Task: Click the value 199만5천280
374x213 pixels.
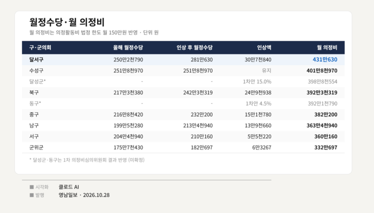Action: click(x=128, y=125)
